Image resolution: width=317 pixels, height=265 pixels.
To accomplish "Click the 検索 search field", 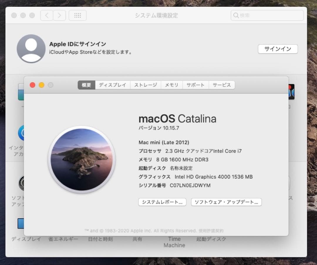I will (267, 15).
